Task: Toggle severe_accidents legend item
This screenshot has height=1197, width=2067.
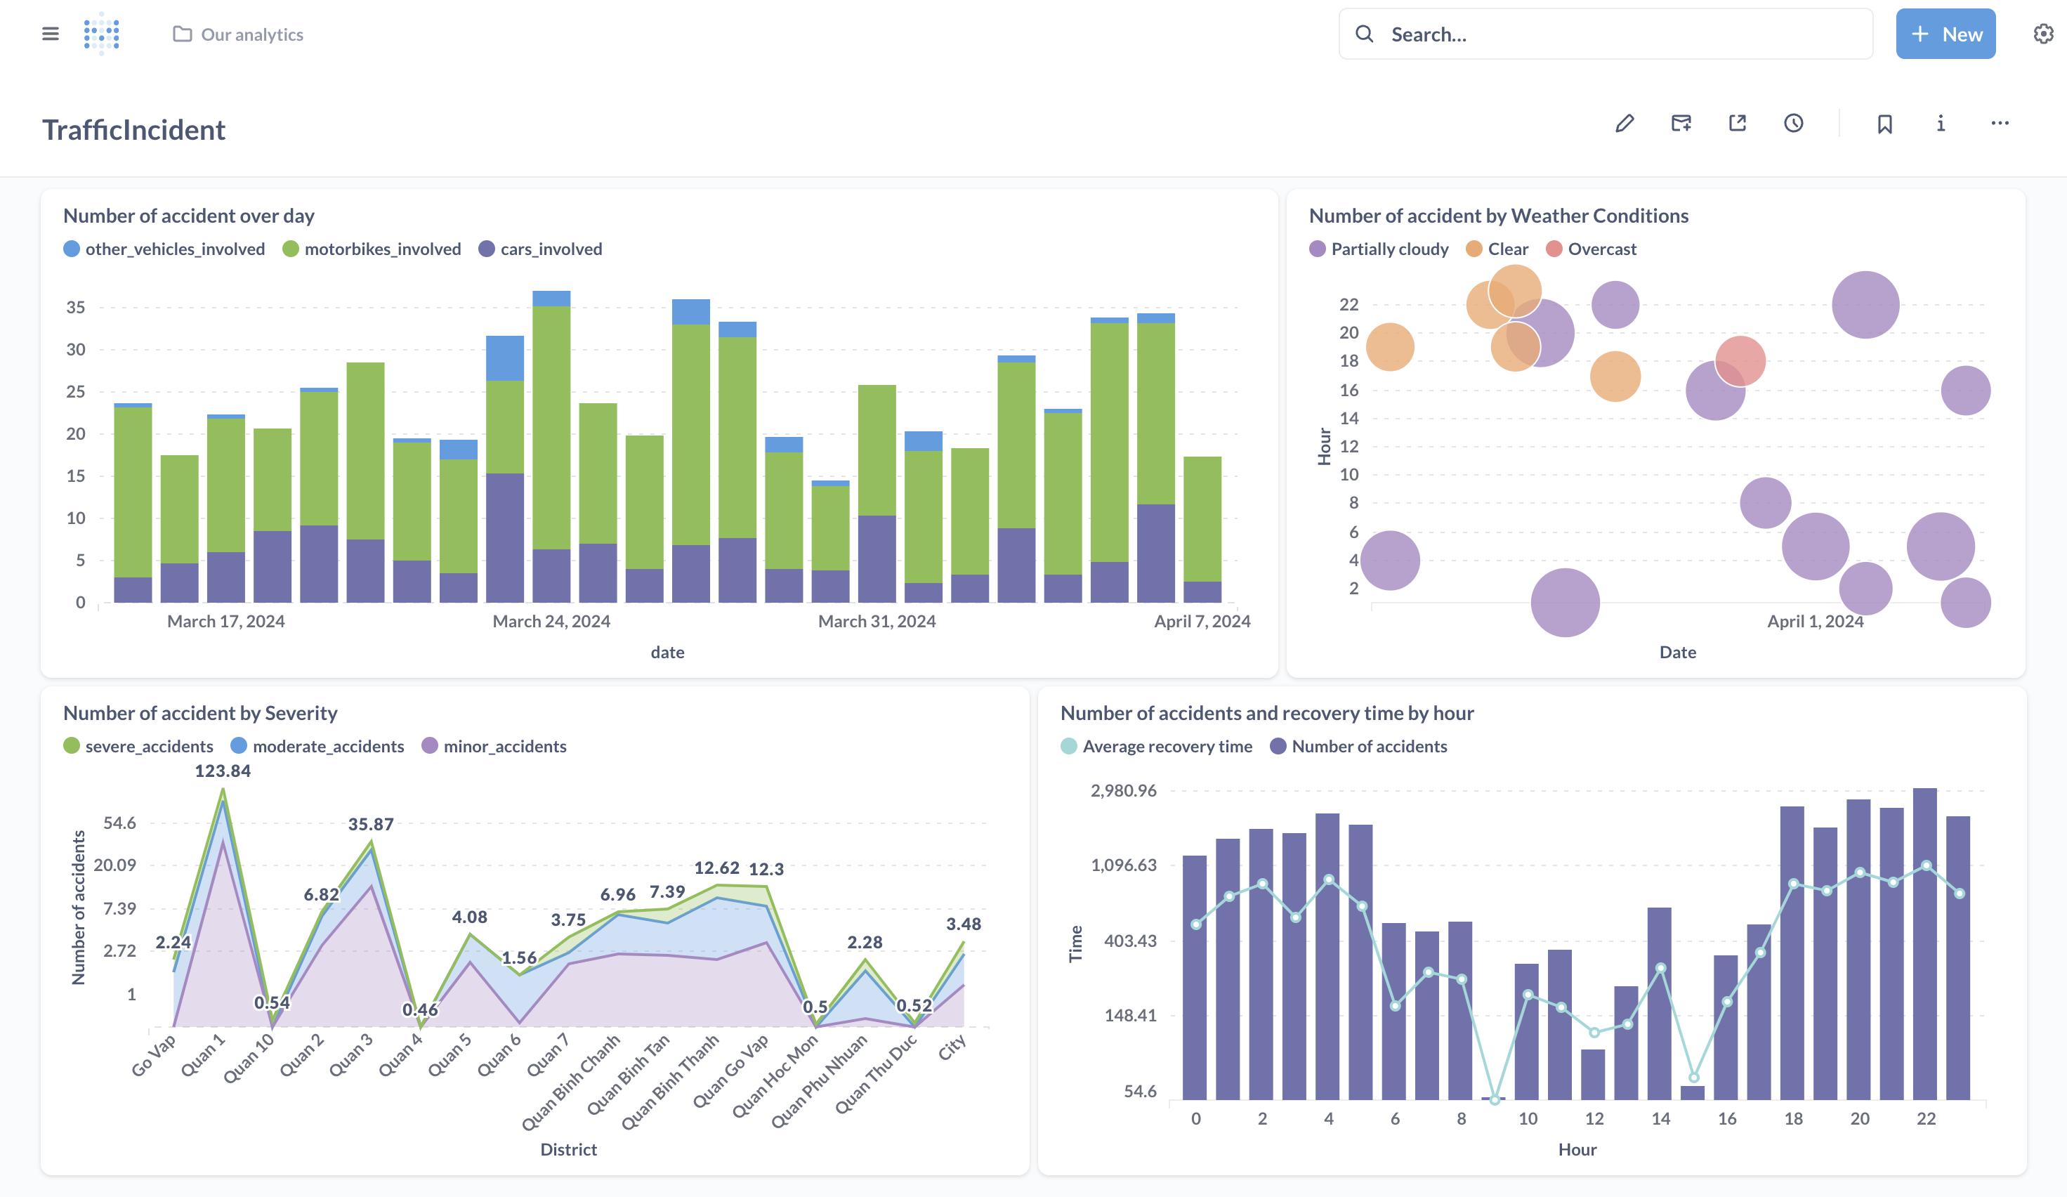Action: (x=138, y=746)
